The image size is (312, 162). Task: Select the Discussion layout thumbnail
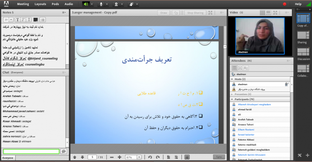coord(303,52)
